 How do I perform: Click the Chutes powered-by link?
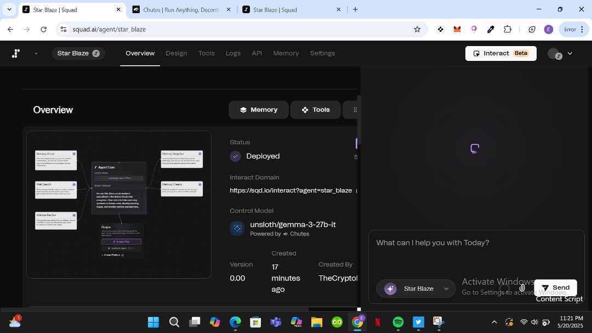pos(297,234)
